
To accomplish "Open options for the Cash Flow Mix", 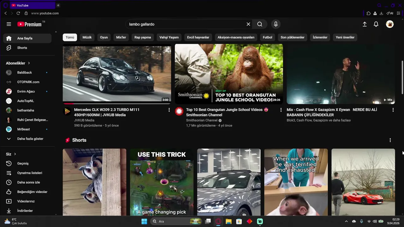I will (x=393, y=110).
